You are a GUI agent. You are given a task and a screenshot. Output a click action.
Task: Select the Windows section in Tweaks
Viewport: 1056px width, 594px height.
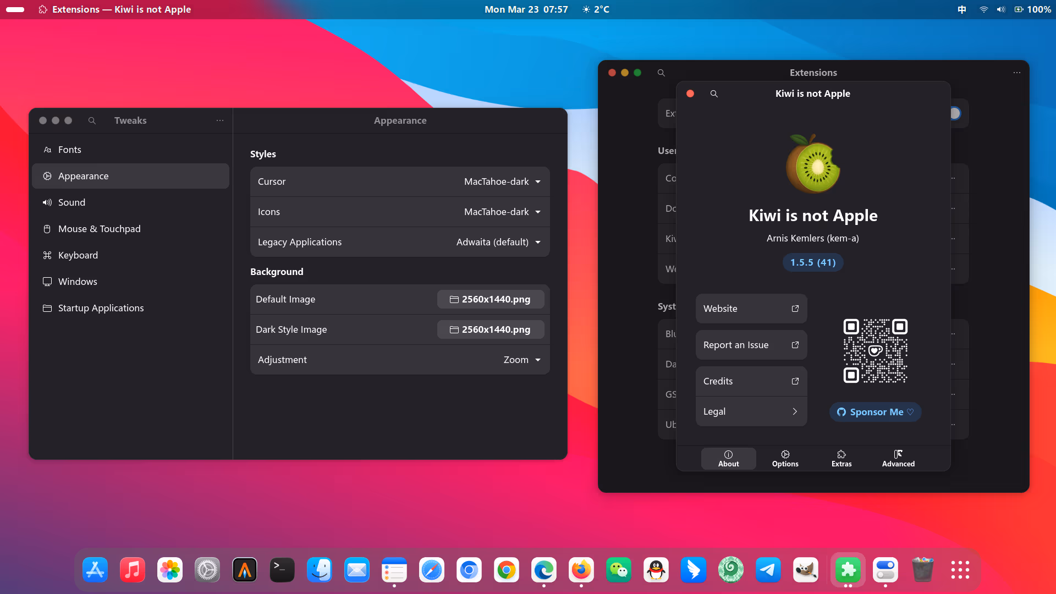coord(130,282)
